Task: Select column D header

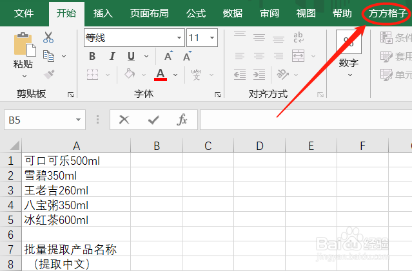Action: pyautogui.click(x=260, y=145)
